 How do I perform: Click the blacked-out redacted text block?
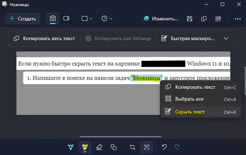(163, 64)
